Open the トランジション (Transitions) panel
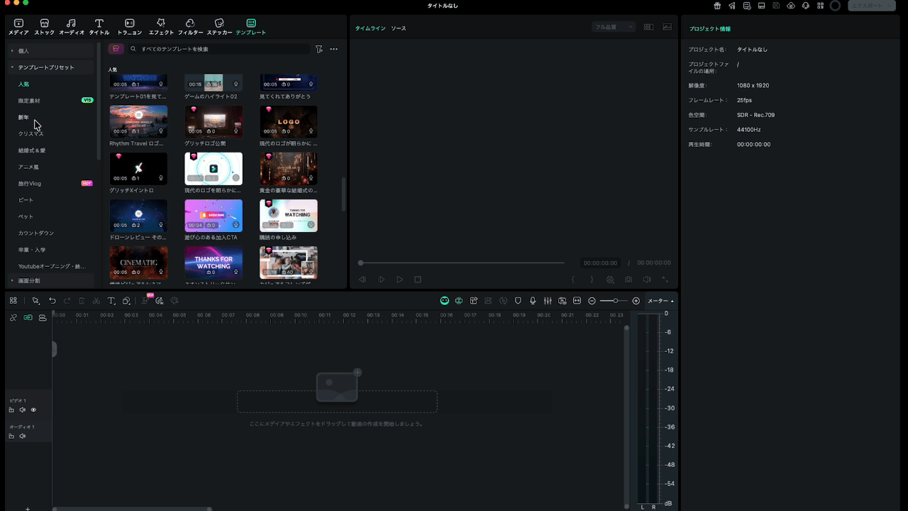Screen dimensions: 908x511 pyautogui.click(x=129, y=28)
